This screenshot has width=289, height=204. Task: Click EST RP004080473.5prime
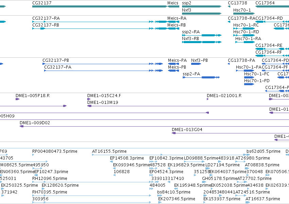[x=33, y=155]
